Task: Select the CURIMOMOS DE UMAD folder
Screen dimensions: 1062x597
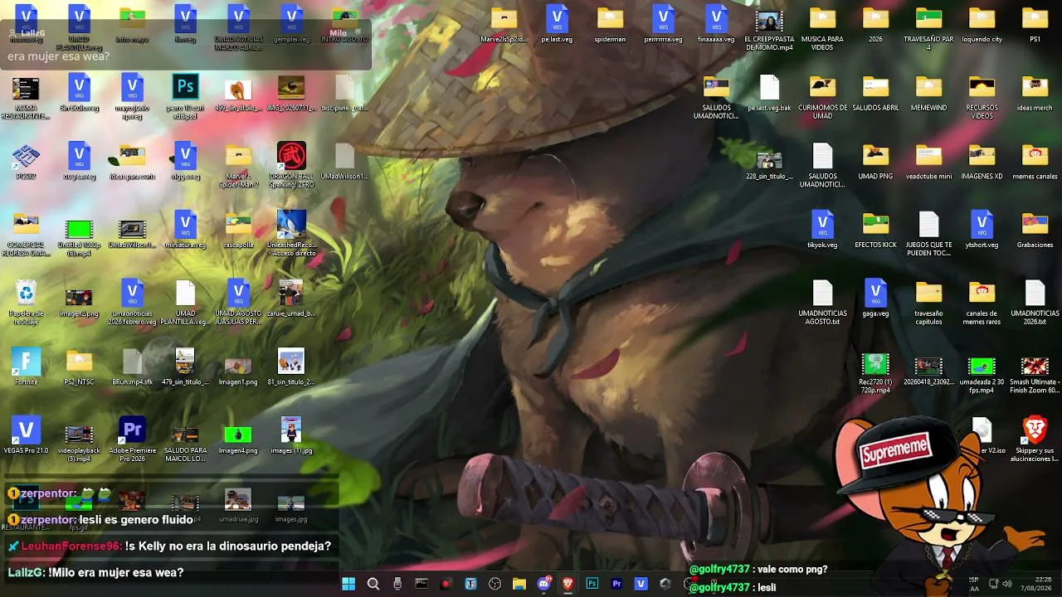Action: pyautogui.click(x=822, y=96)
